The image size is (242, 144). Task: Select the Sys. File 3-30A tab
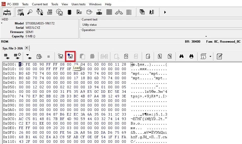click(13, 48)
